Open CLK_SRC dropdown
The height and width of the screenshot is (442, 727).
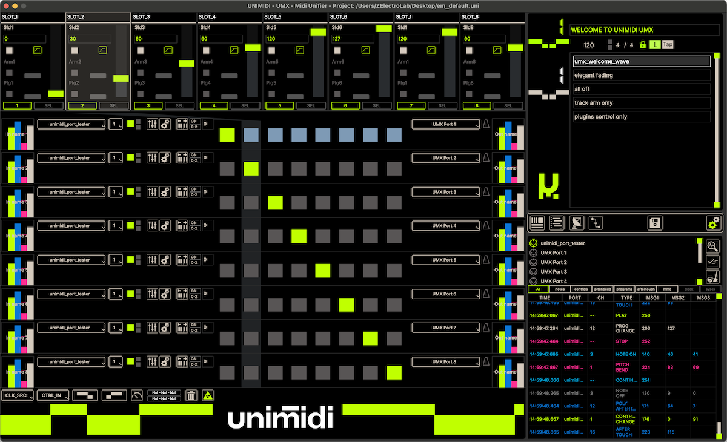17,395
